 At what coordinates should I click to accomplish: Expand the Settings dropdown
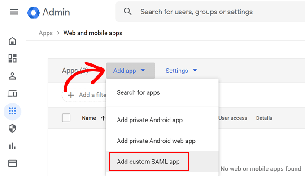coord(181,71)
